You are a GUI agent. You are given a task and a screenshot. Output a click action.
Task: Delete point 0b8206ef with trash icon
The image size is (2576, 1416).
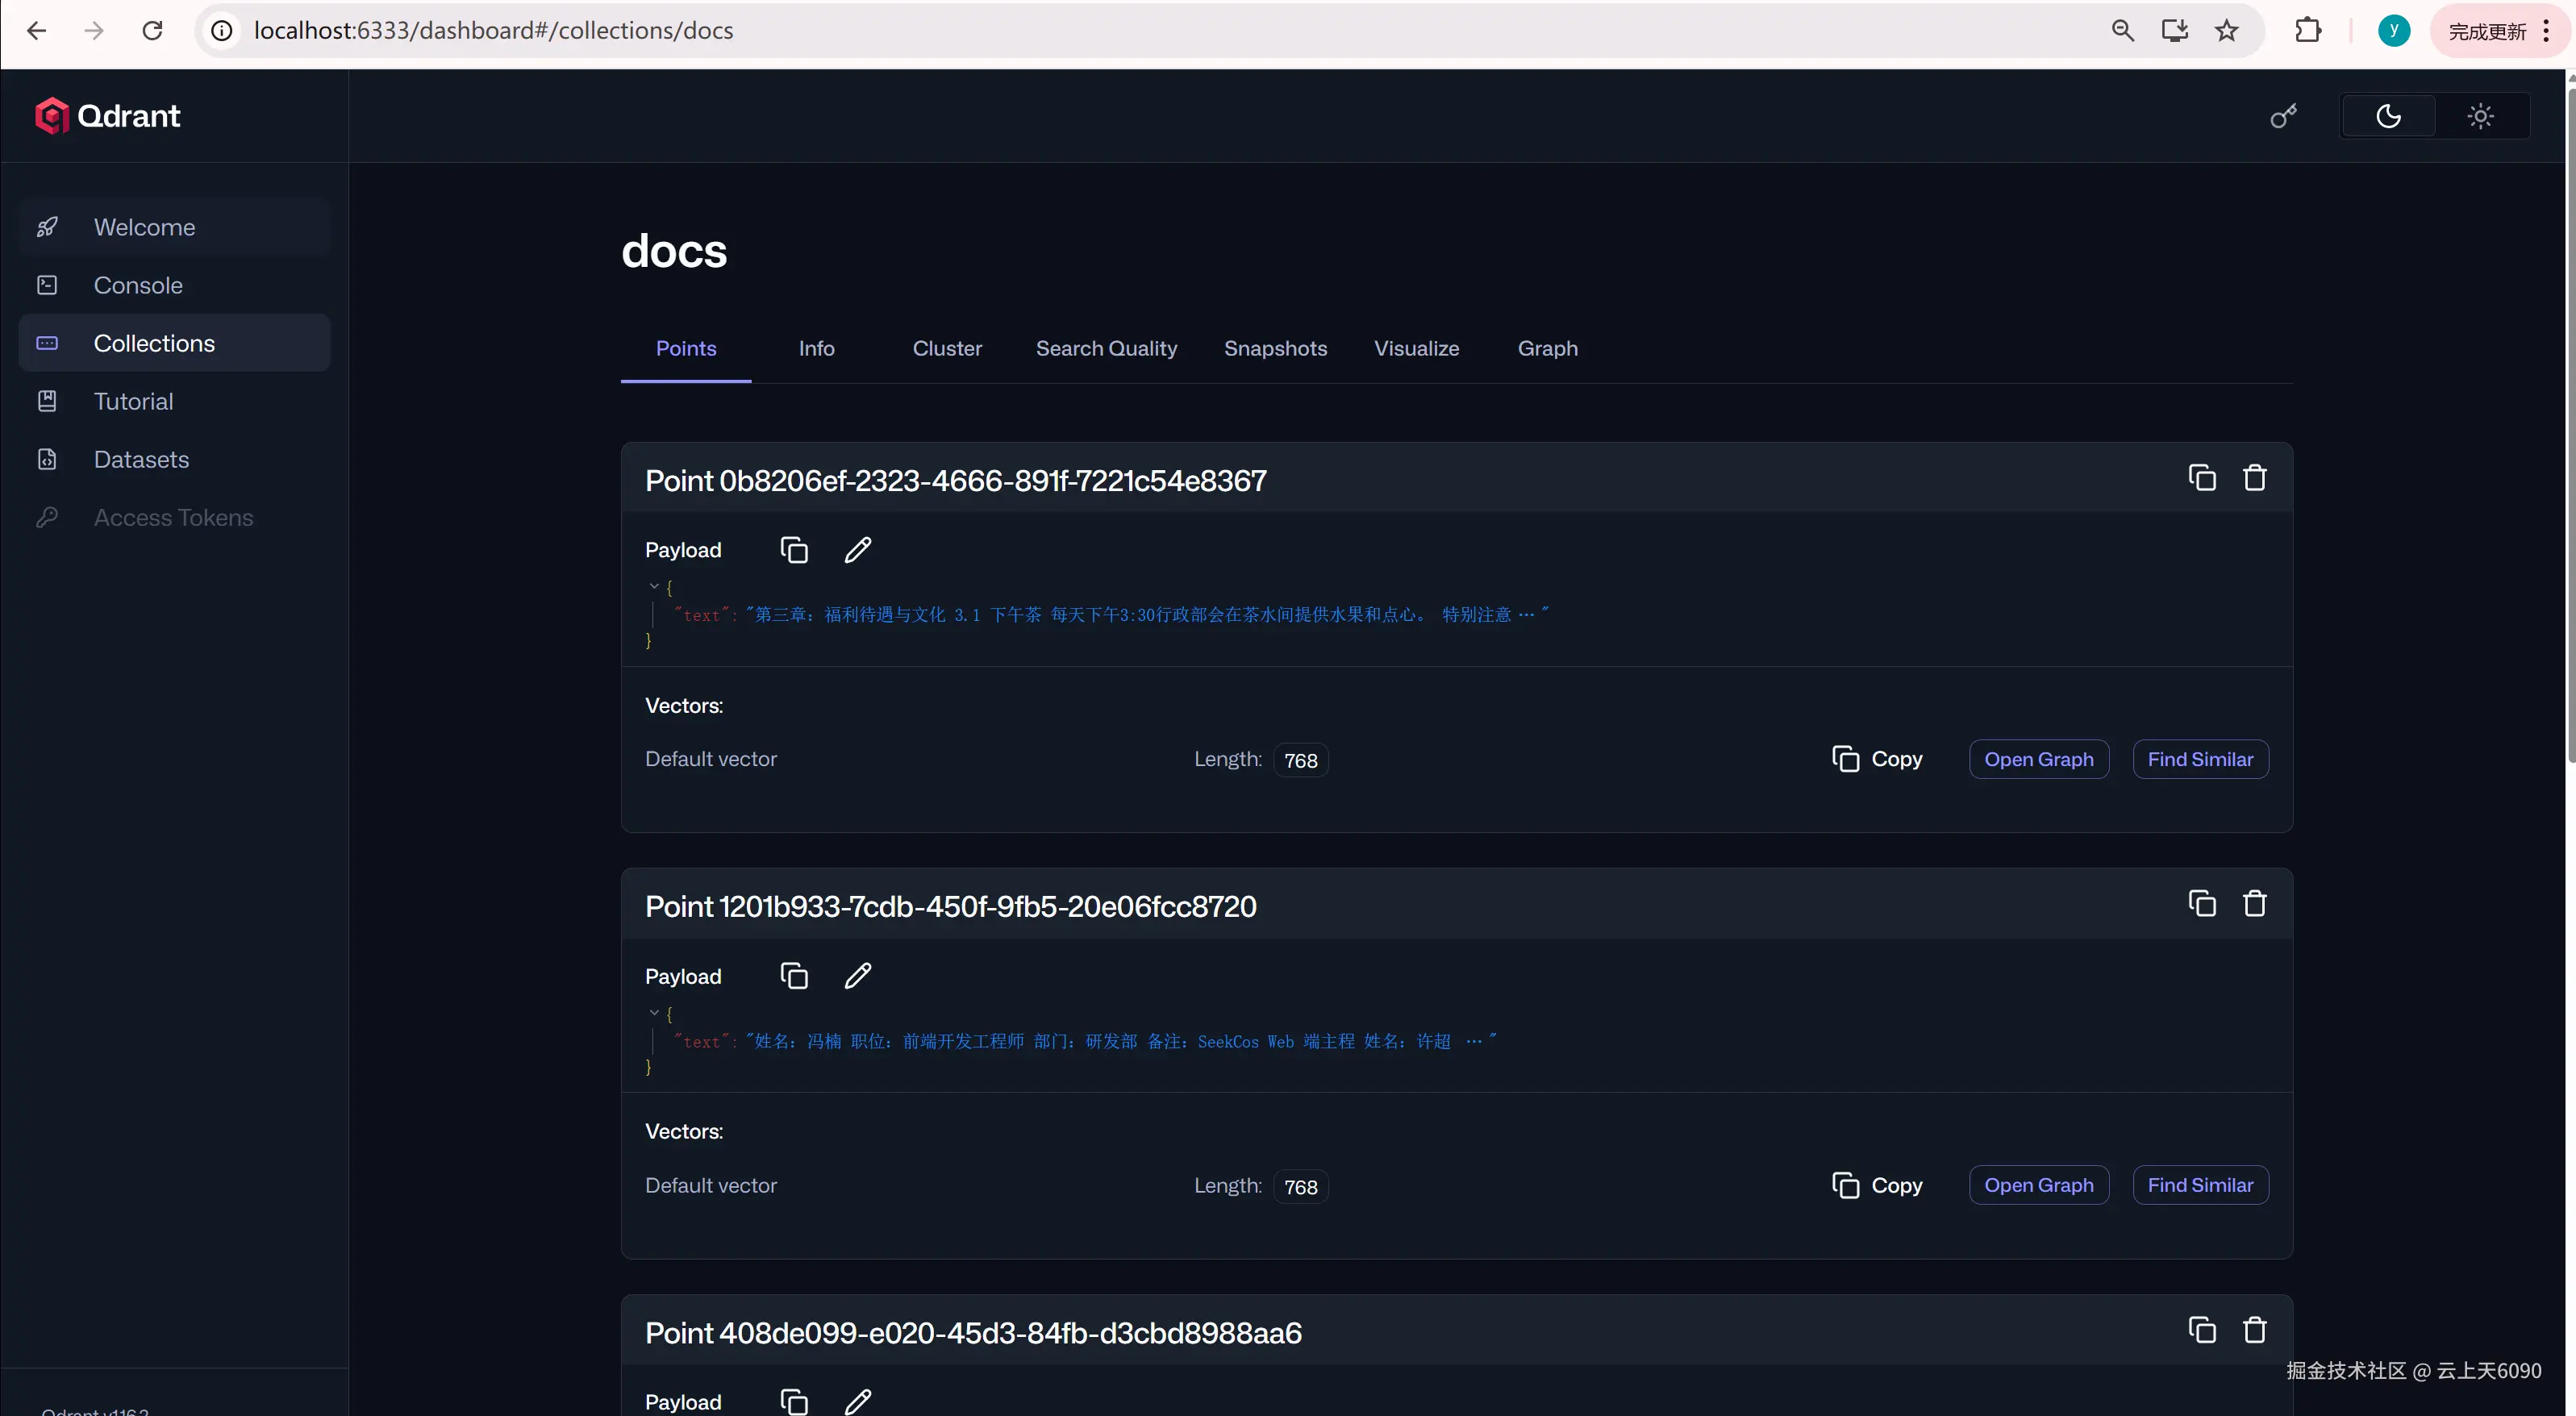click(2254, 478)
